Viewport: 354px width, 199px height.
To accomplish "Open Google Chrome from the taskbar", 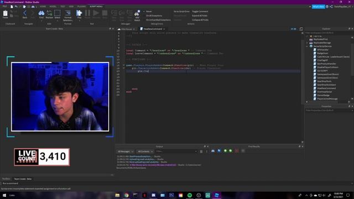I will click(127, 195).
